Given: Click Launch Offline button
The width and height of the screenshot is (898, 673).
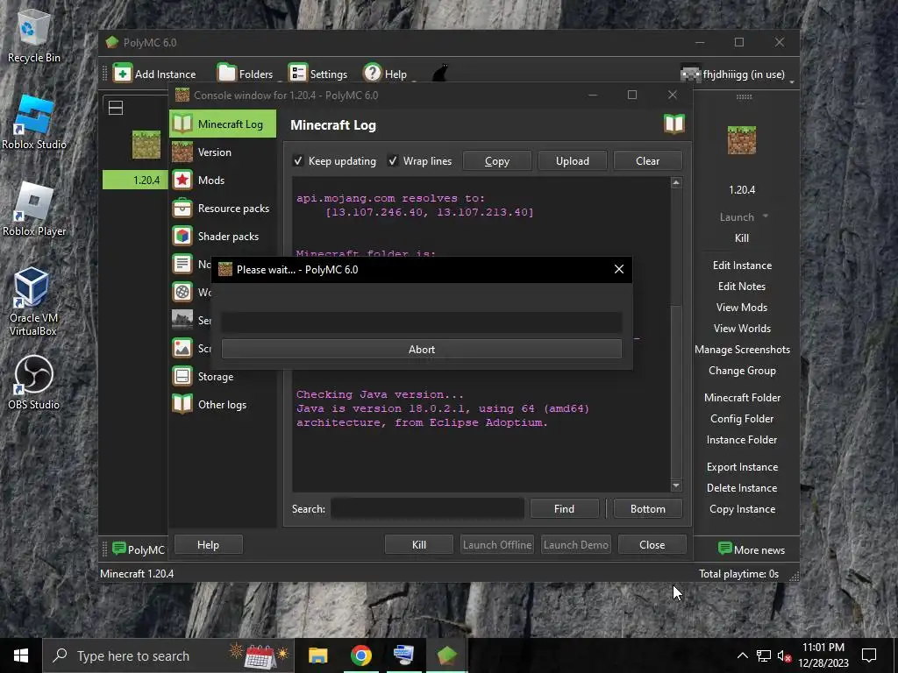Looking at the screenshot, I should pos(496,545).
